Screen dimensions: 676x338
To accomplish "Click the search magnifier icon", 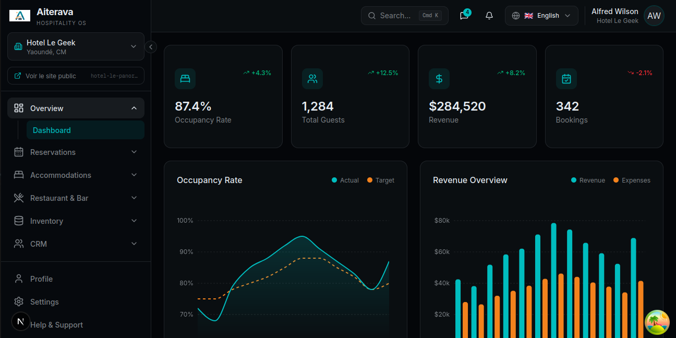I will click(x=372, y=16).
